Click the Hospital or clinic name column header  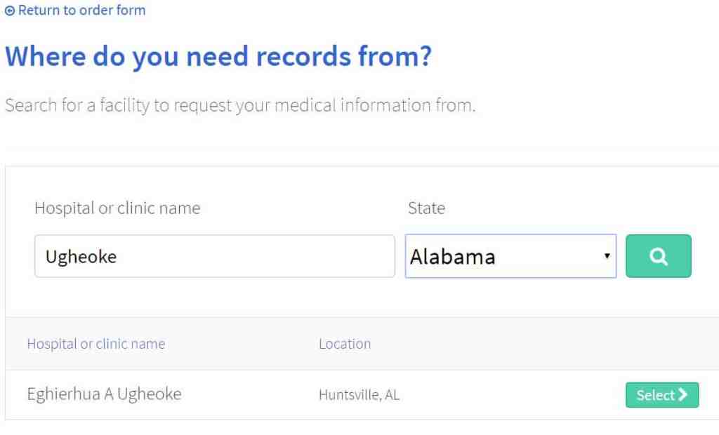pyautogui.click(x=95, y=344)
